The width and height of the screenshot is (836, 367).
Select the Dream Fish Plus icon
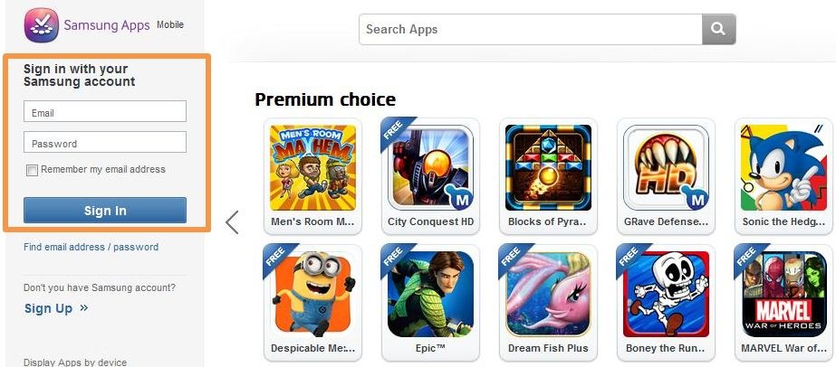tap(548, 294)
